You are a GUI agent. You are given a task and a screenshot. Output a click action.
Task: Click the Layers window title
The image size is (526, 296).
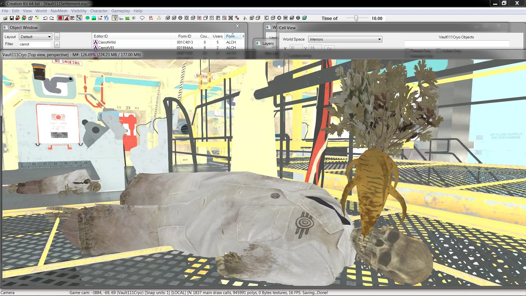coord(268,44)
